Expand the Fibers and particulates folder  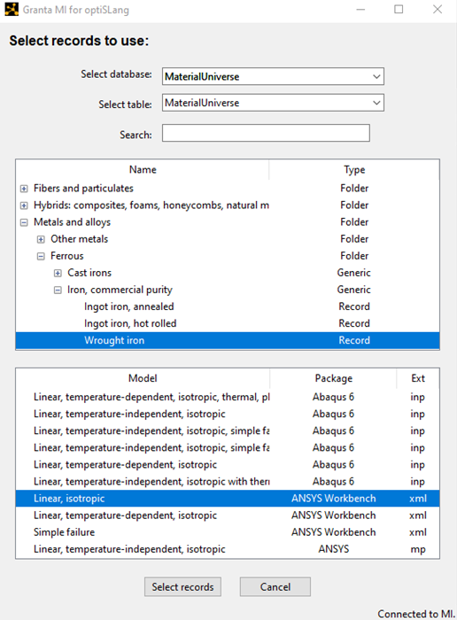point(24,189)
